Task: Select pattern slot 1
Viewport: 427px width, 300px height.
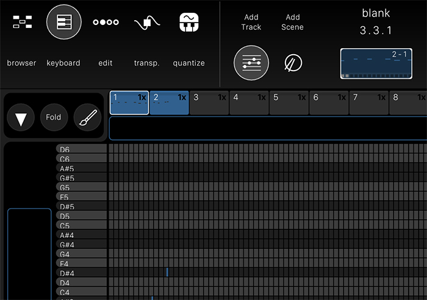Action: 129,103
